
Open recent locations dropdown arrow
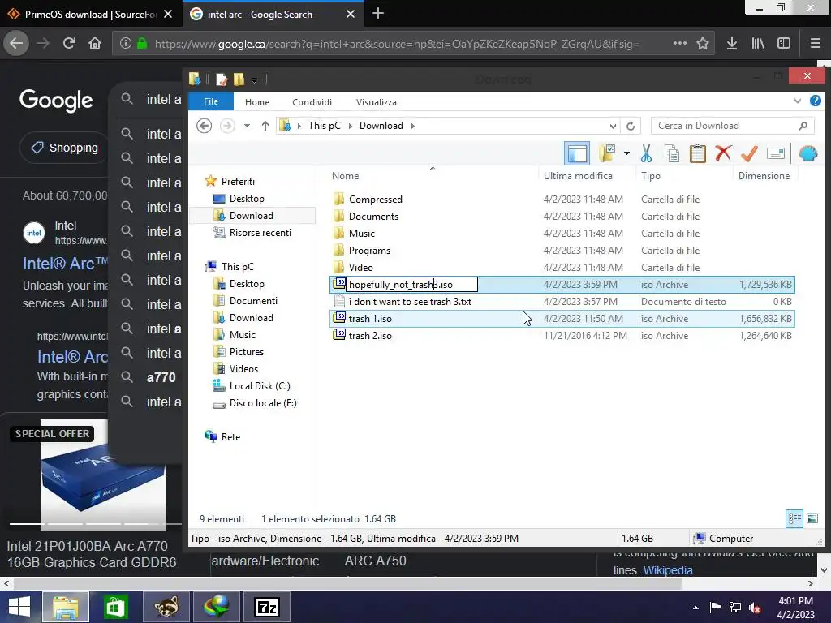point(247,126)
